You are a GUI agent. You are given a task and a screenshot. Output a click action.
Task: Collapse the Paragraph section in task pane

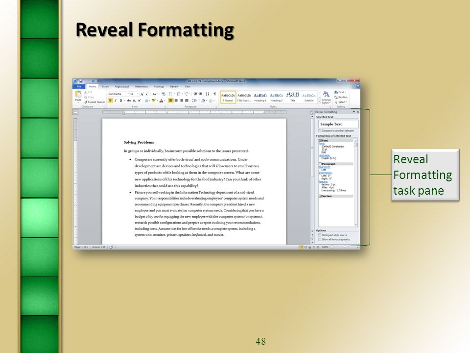[320, 164]
